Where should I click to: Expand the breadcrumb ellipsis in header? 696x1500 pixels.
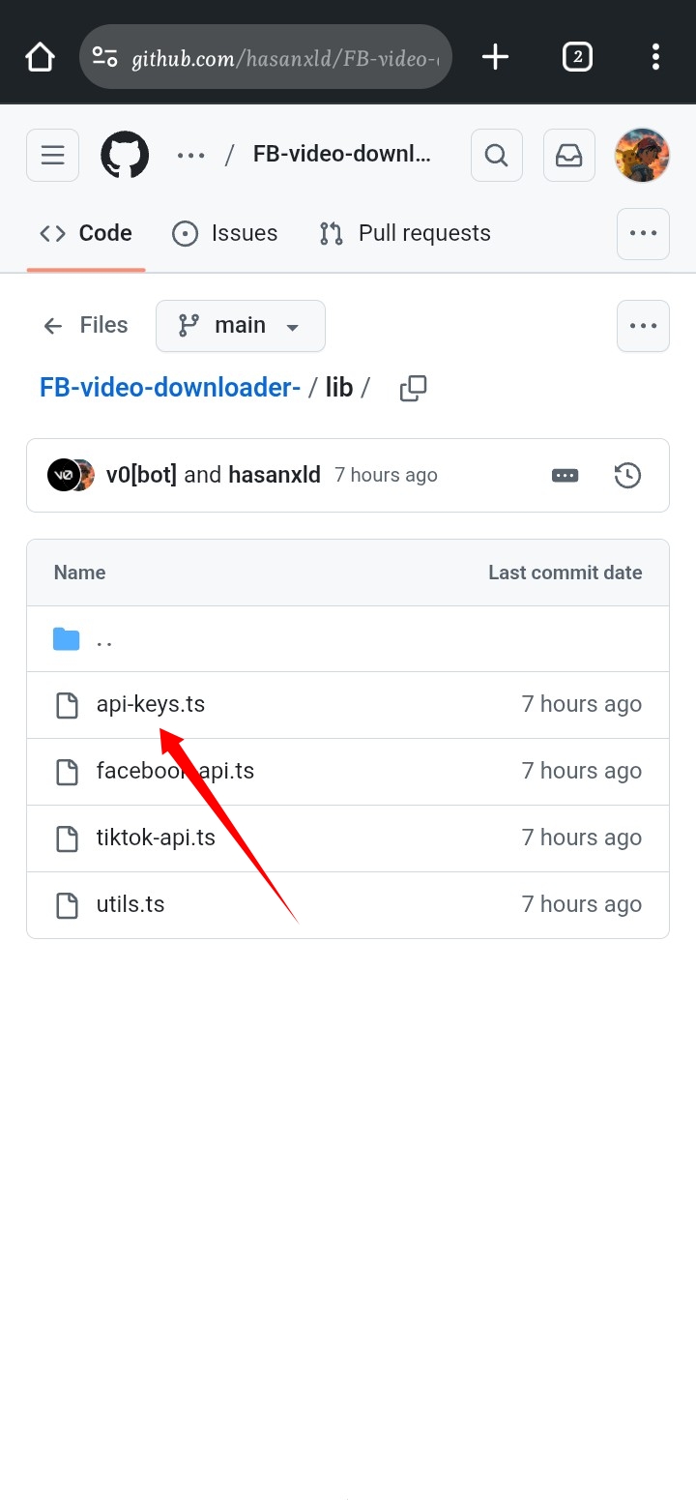coord(190,155)
